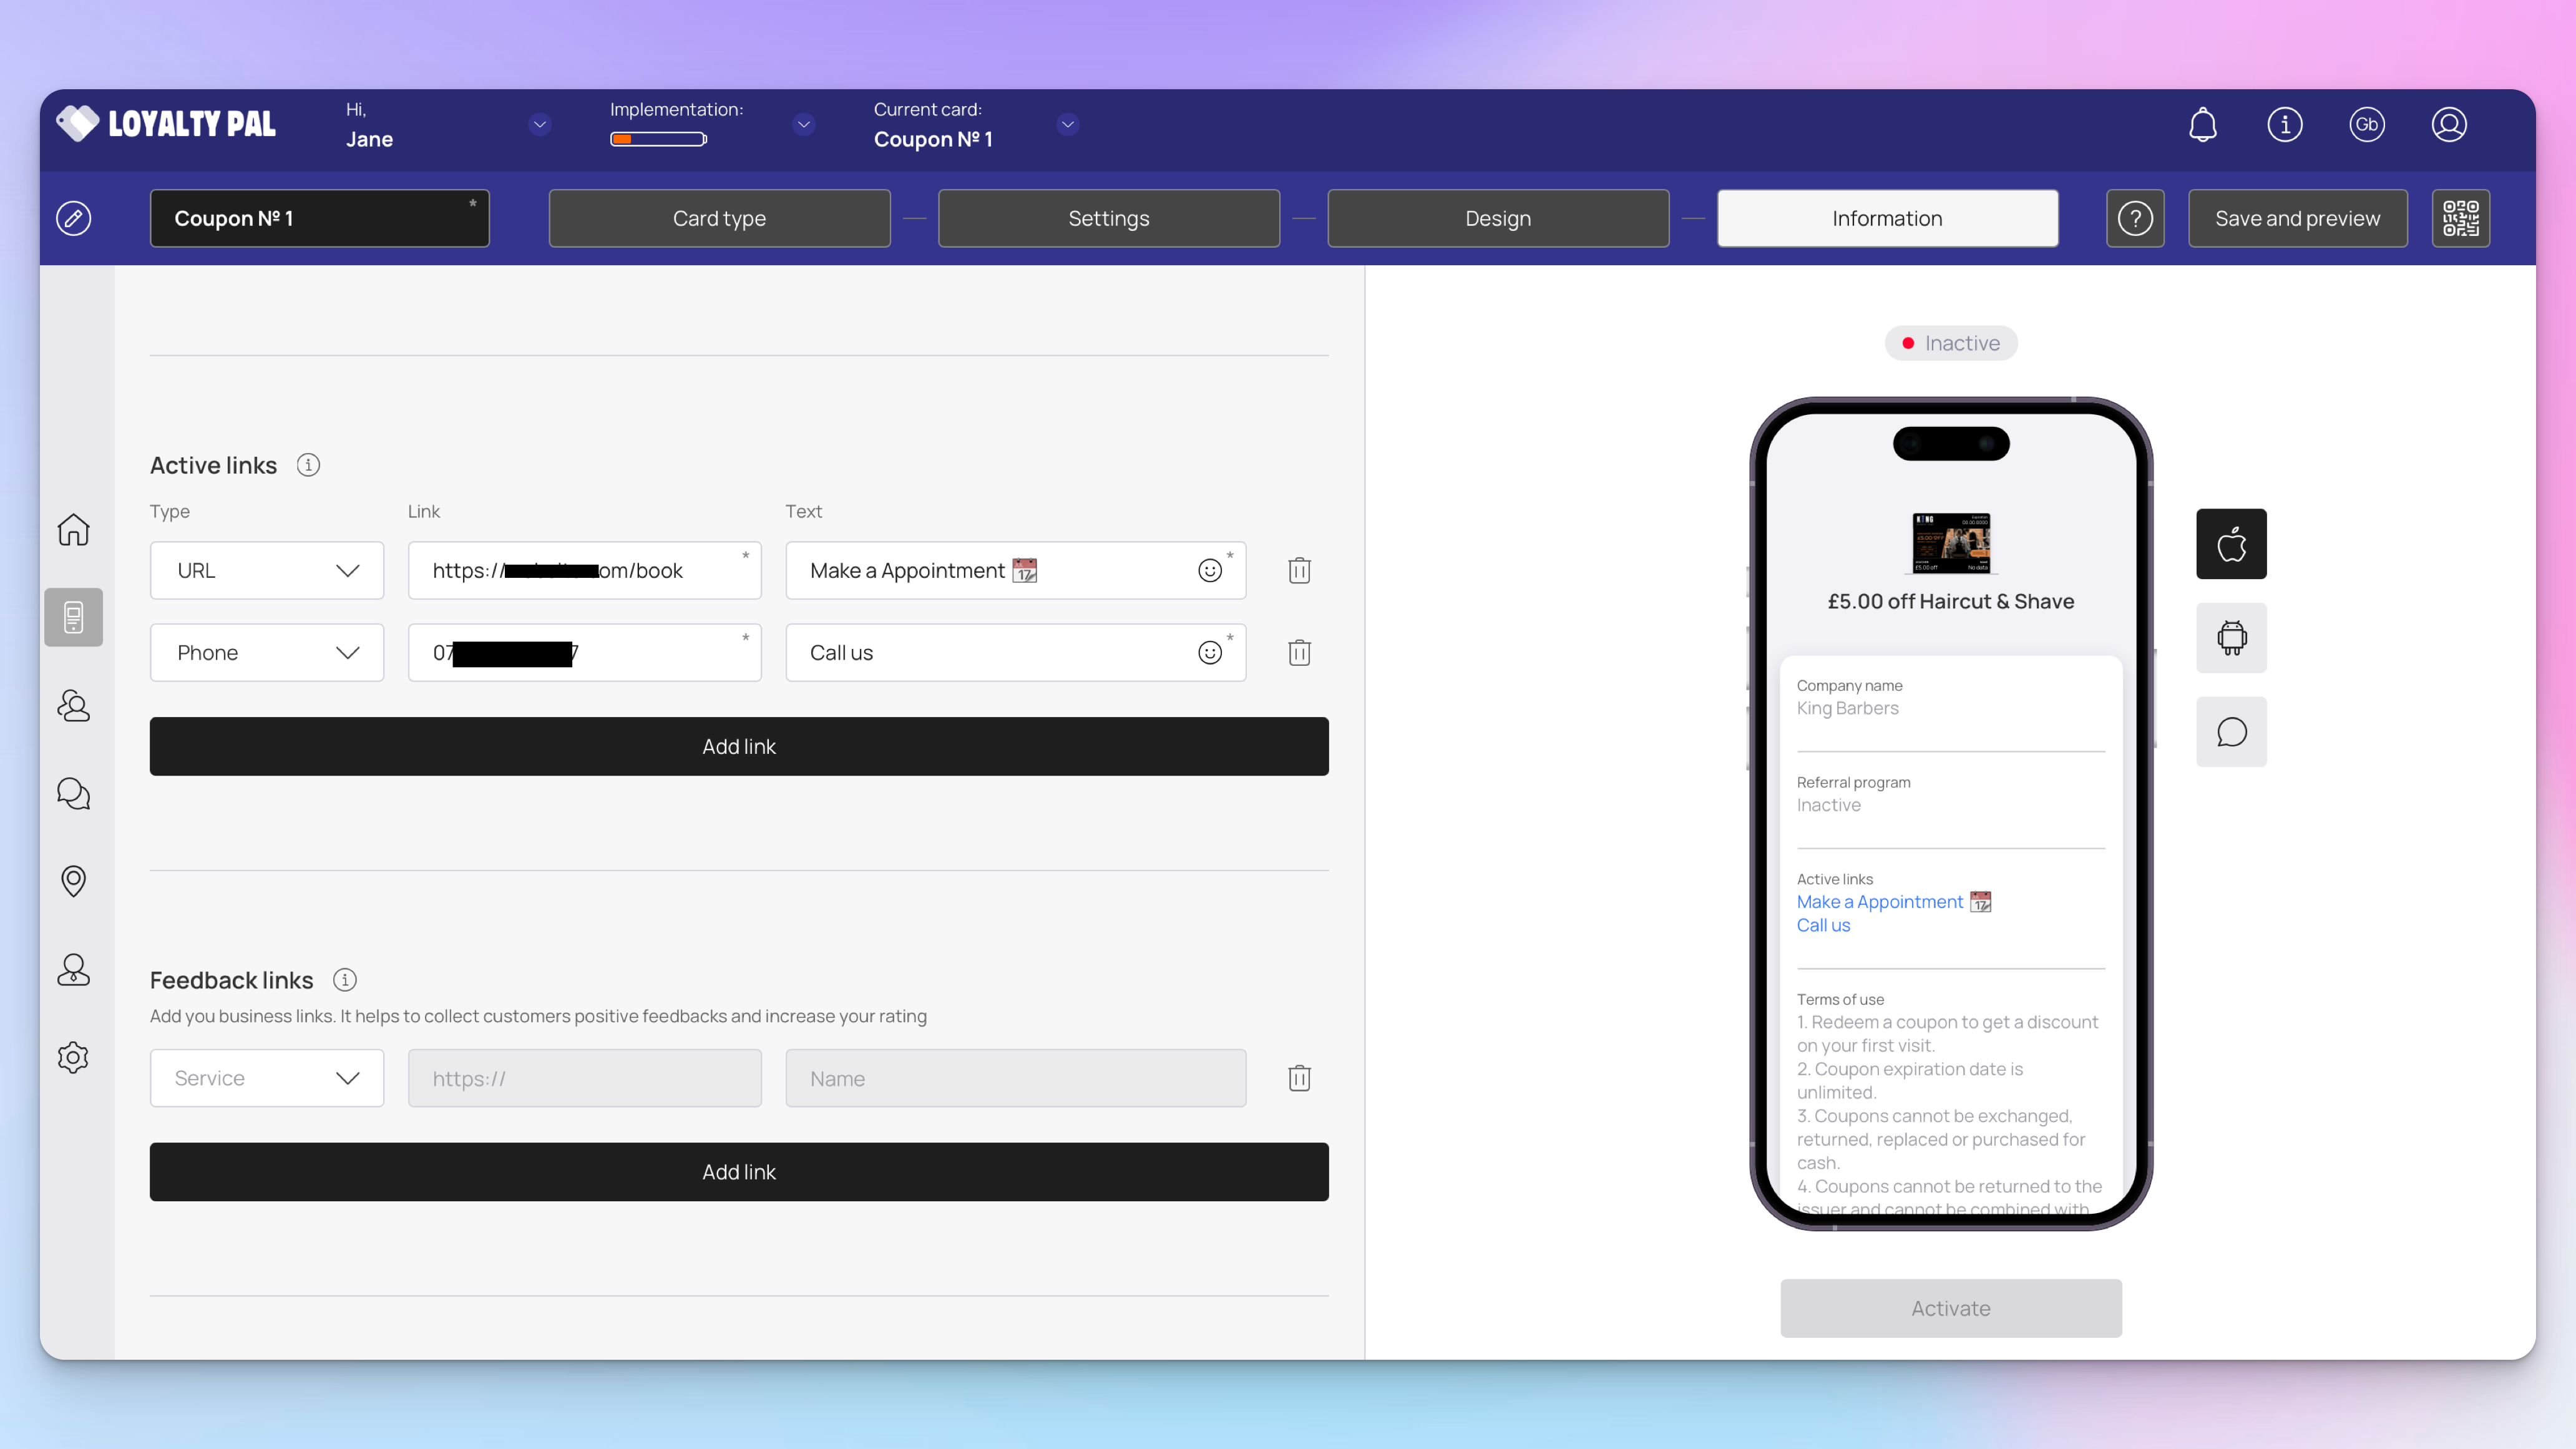
Task: Show the Active links info tooltip
Action: (308, 465)
